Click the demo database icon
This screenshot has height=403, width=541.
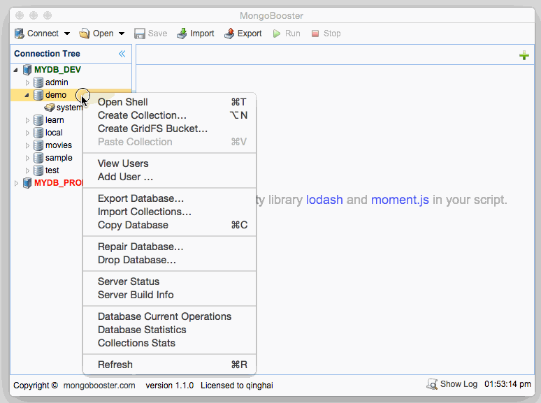point(38,95)
